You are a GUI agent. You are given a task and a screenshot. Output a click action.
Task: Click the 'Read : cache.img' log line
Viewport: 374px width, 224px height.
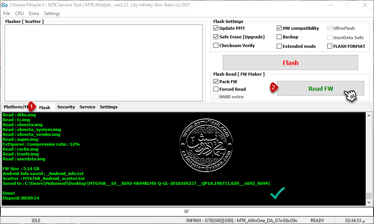click(20, 149)
